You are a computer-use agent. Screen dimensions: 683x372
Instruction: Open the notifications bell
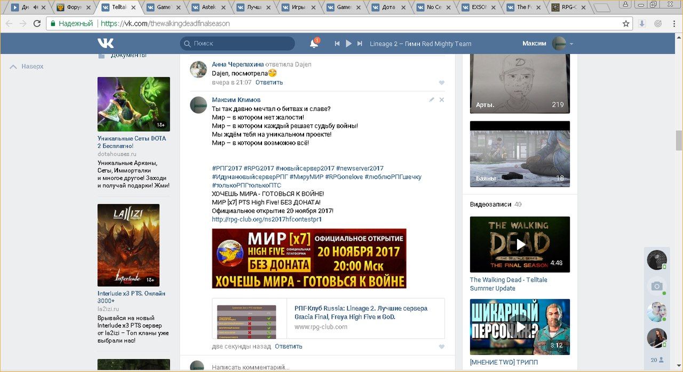314,44
